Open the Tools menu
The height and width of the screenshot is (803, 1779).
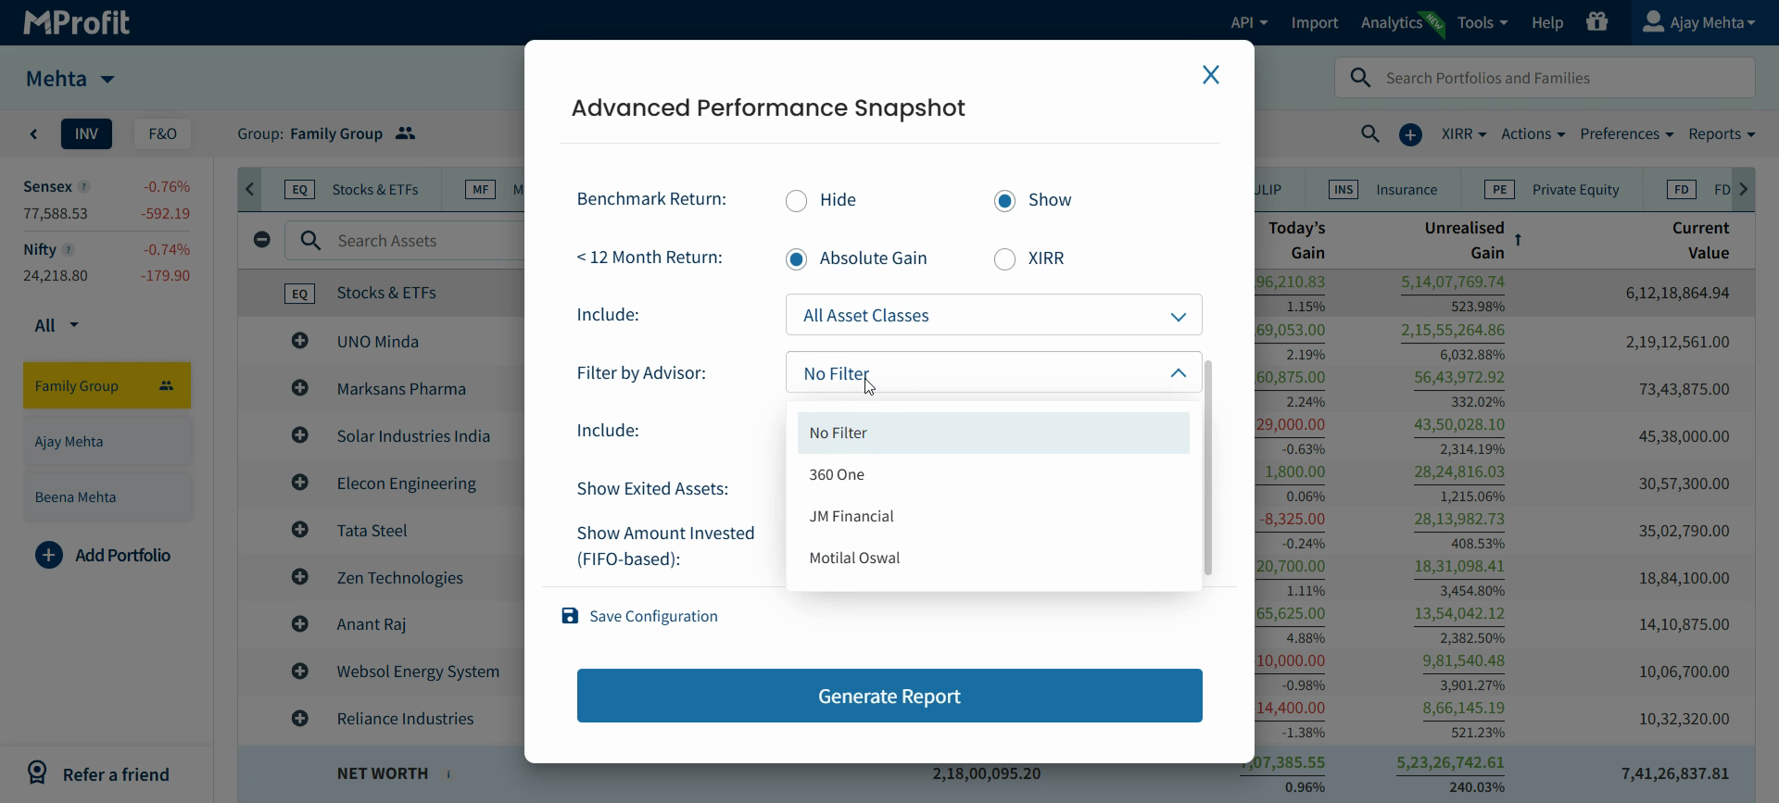coord(1482,22)
